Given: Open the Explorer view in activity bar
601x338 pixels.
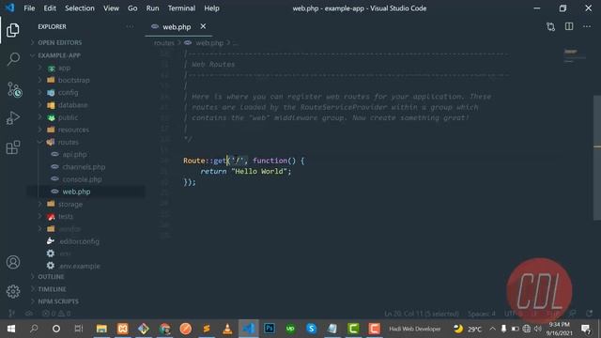Looking at the screenshot, I should [13, 30].
